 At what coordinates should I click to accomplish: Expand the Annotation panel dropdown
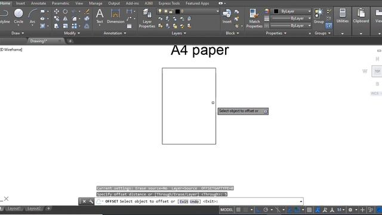115,33
